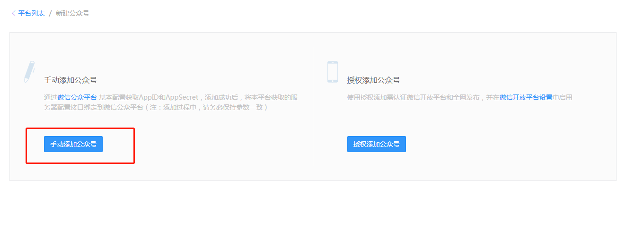This screenshot has height=231, width=617.
Task: Click the 授权添加公众号 blue button
Action: (376, 144)
